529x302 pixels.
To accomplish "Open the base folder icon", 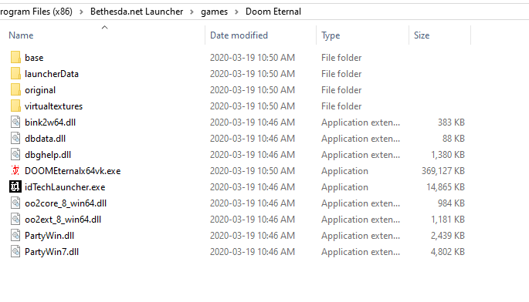I will (15, 57).
